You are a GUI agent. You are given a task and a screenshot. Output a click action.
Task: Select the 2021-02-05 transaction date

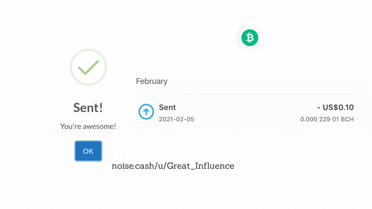[x=176, y=119]
